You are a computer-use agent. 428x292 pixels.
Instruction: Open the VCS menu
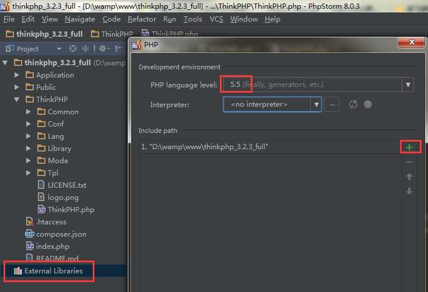216,19
